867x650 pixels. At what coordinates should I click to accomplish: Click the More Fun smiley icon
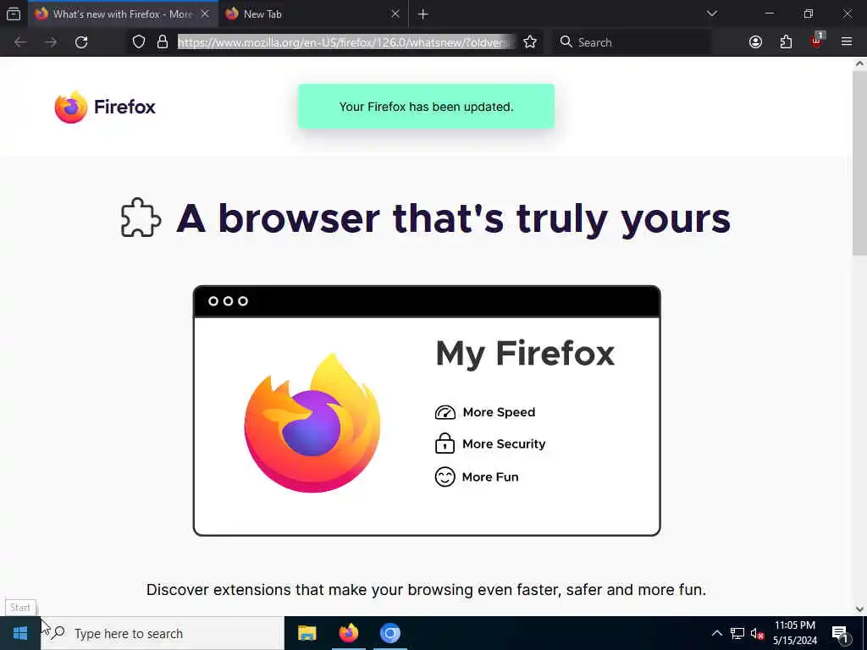click(445, 476)
